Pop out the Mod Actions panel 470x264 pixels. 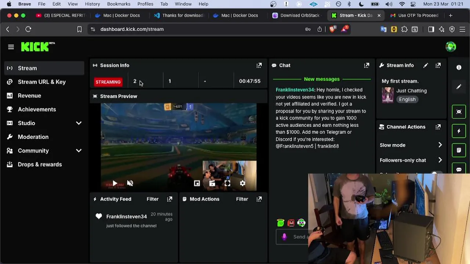click(x=259, y=199)
